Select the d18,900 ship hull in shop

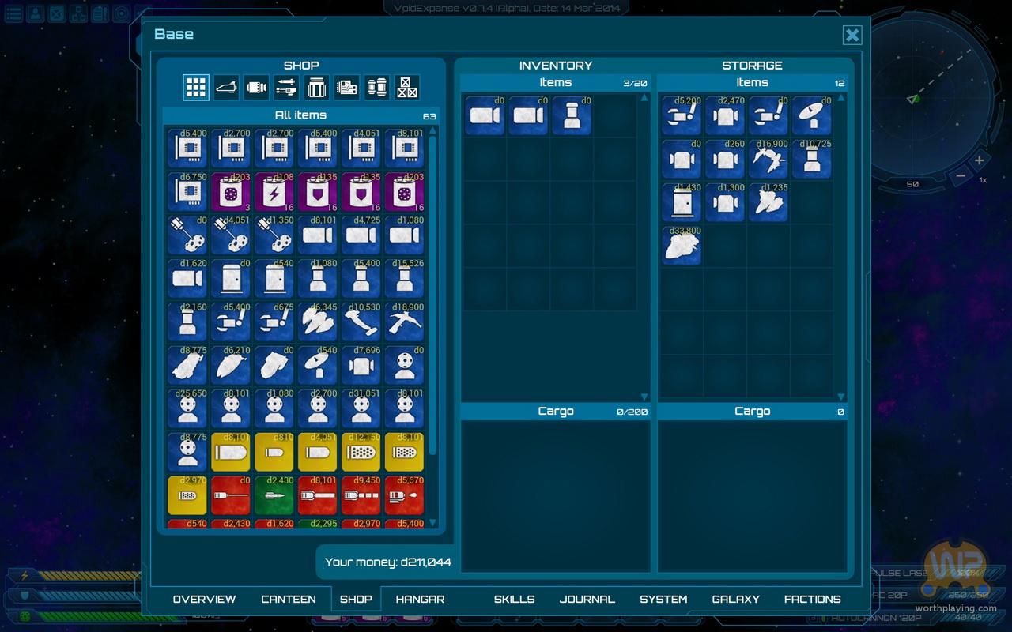point(404,322)
